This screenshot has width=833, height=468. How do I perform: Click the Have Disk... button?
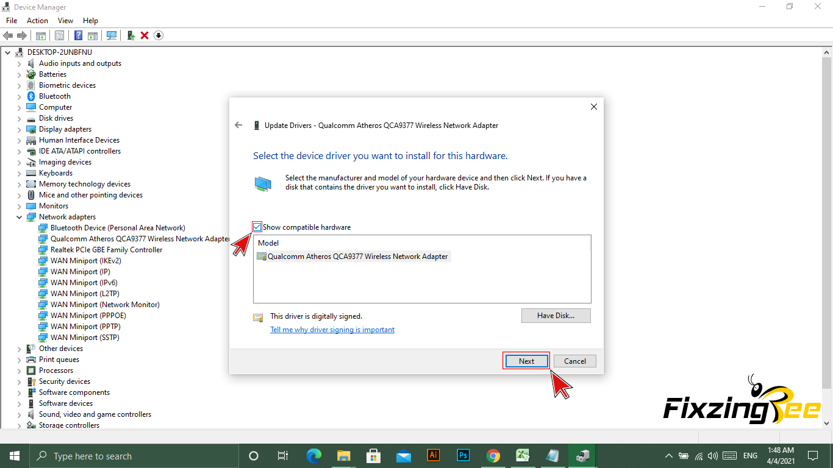[556, 316]
